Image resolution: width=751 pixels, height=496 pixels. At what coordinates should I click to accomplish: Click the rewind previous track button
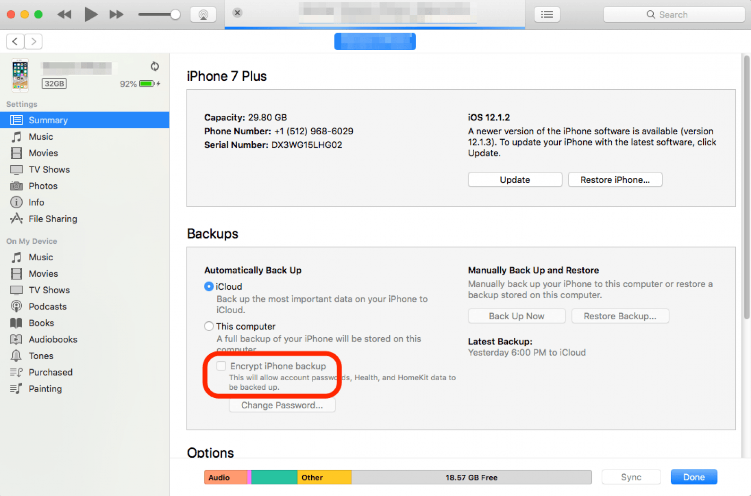pos(64,15)
